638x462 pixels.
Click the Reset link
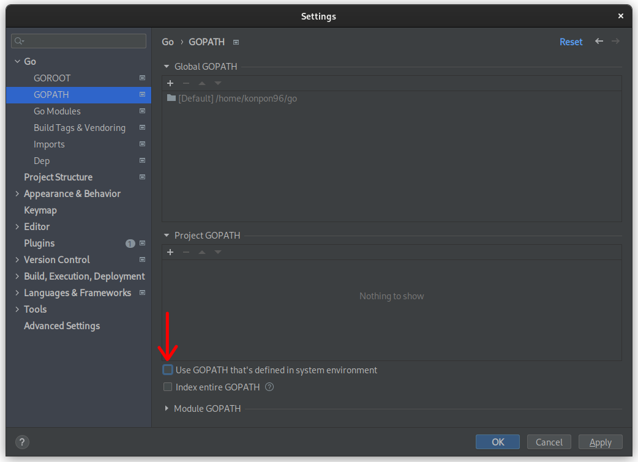coord(571,42)
